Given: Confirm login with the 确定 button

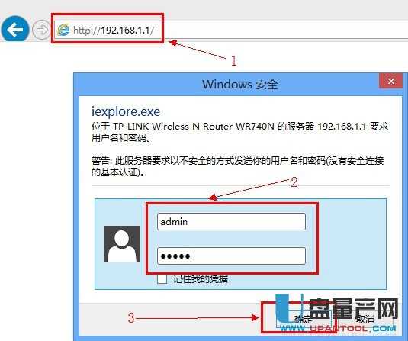Looking at the screenshot, I should pyautogui.click(x=304, y=319).
